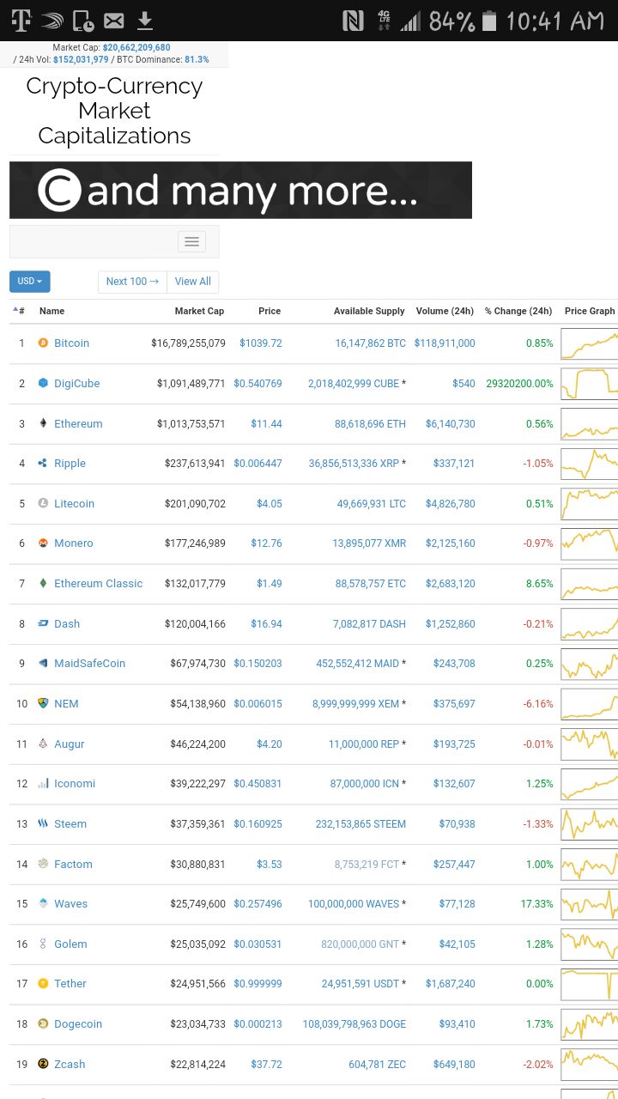618x1099 pixels.
Task: Sort table by Price column header
Action: (x=270, y=311)
